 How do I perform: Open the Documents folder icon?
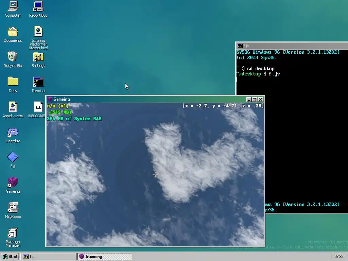13,34
